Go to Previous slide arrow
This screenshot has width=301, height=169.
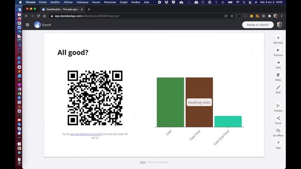point(278,50)
